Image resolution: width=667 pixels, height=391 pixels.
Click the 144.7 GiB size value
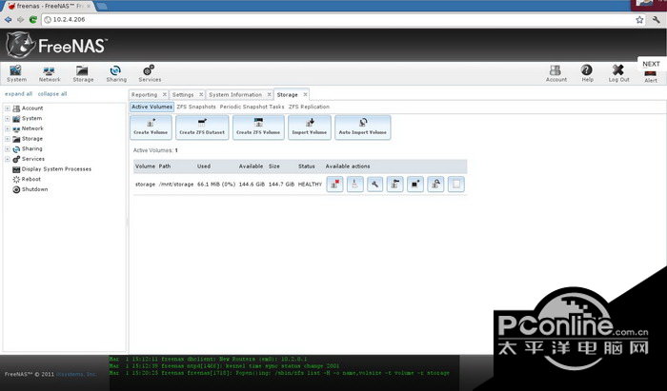tap(281, 185)
